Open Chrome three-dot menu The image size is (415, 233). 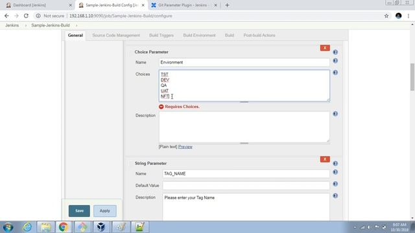coord(409,16)
